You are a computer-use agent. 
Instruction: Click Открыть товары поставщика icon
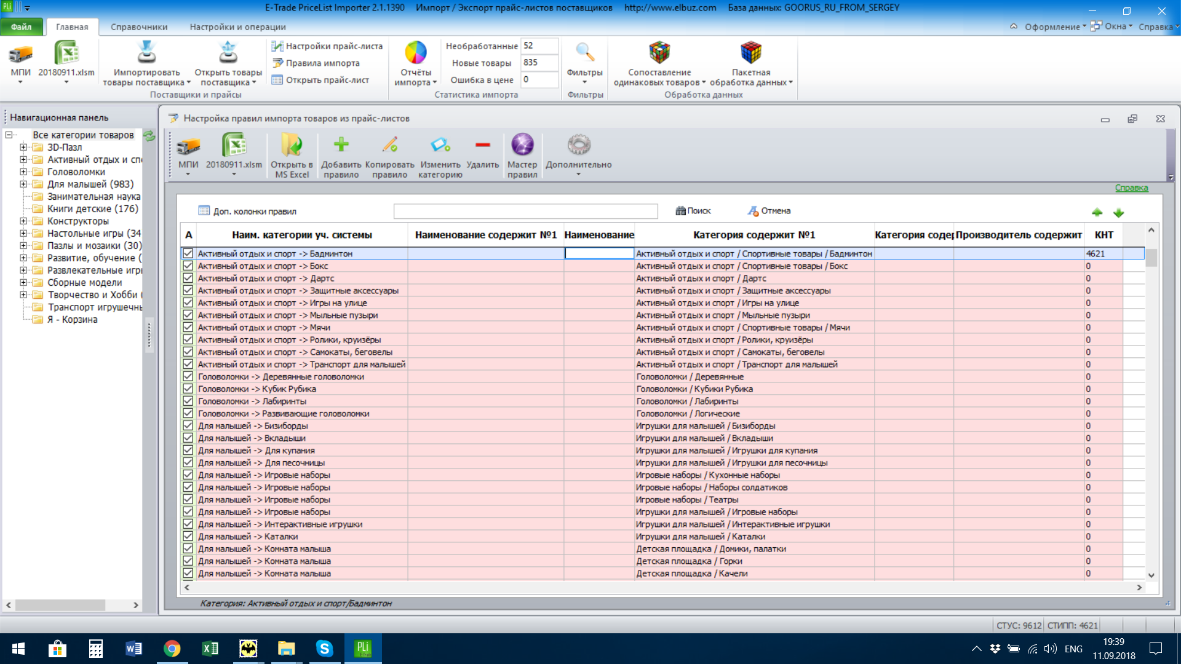228,53
